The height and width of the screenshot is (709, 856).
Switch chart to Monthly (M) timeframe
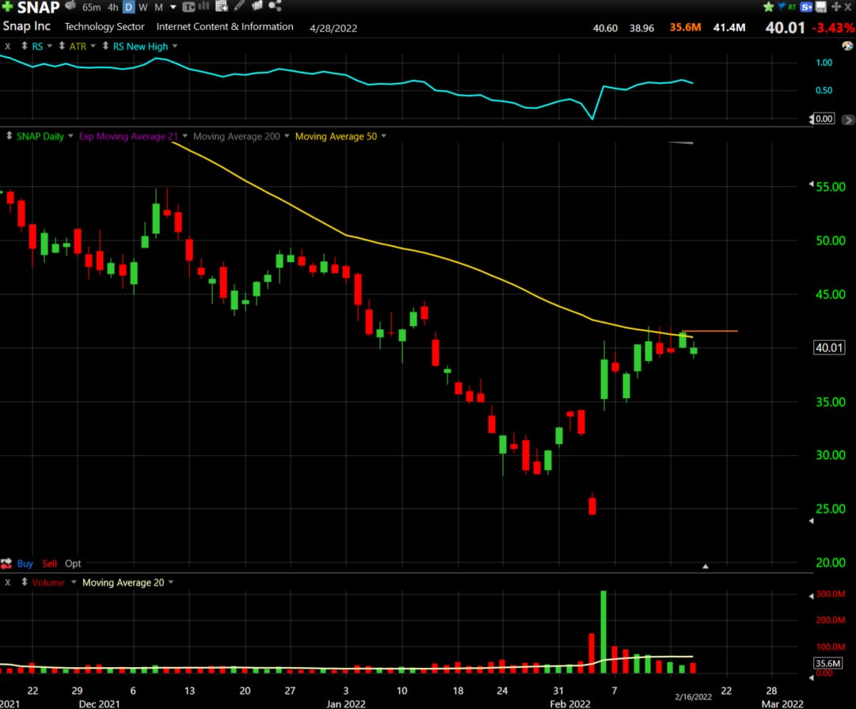[158, 7]
